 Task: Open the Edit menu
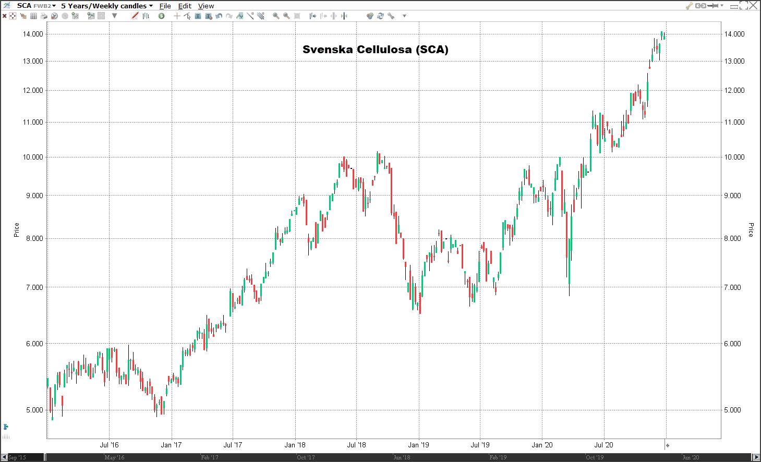pyautogui.click(x=185, y=6)
